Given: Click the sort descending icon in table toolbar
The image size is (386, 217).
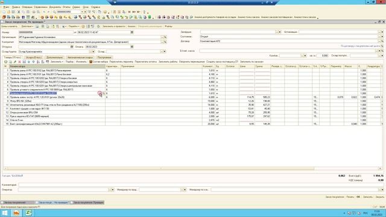Looking at the screenshot, I should 43,61.
